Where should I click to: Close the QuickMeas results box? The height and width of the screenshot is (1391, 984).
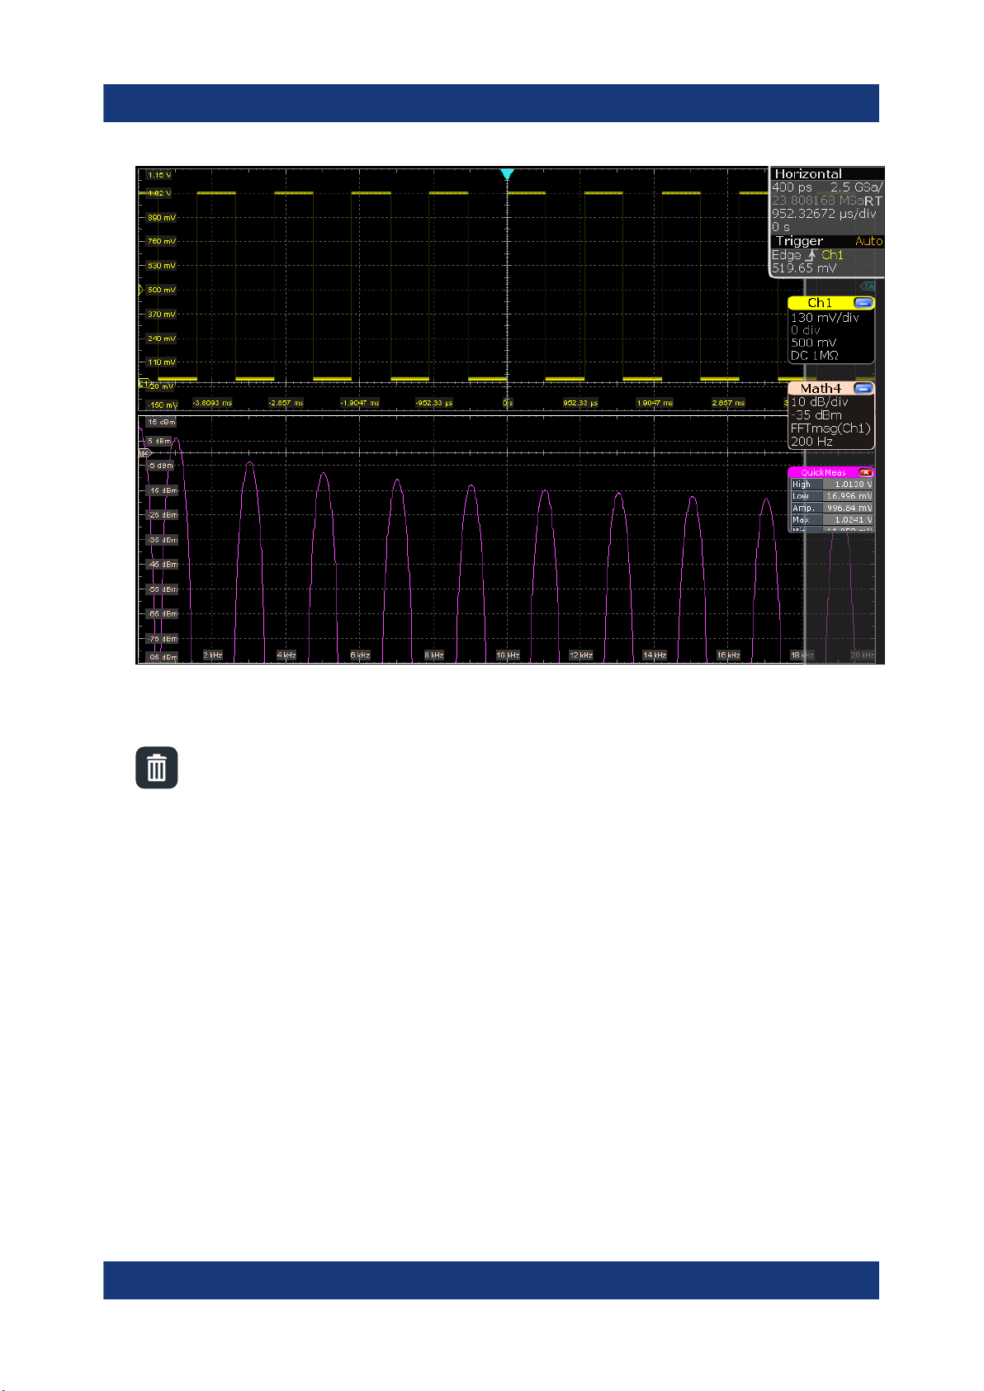pyautogui.click(x=865, y=472)
